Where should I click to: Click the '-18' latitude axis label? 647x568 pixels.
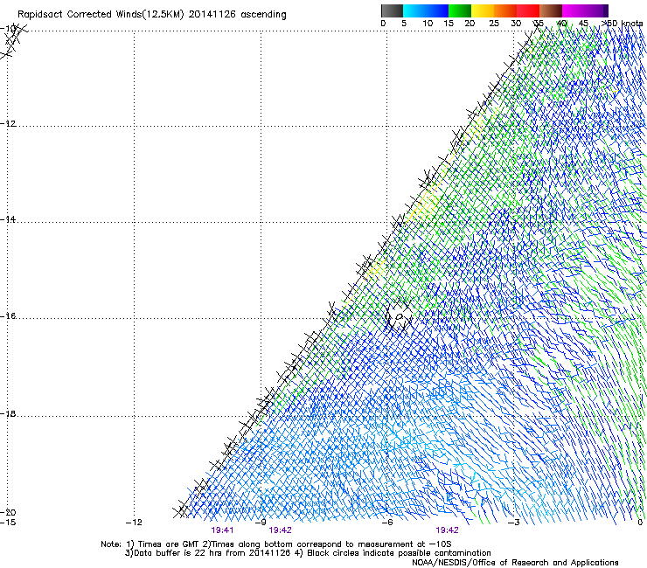8,414
